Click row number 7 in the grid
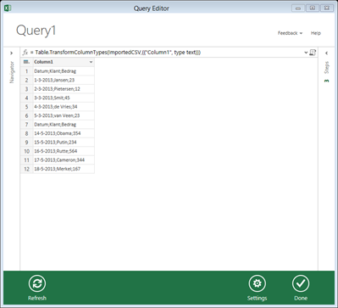The width and height of the screenshot is (338, 308). 26,125
